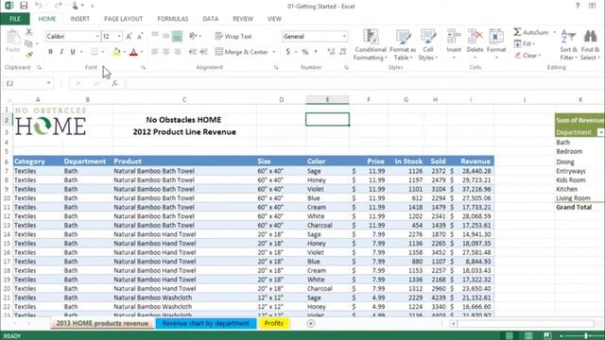Apply Bold formatting
The width and height of the screenshot is (605, 340).
pos(50,52)
